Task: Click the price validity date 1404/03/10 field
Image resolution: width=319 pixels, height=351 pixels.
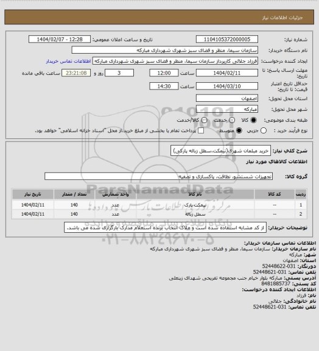Action: click(227, 87)
